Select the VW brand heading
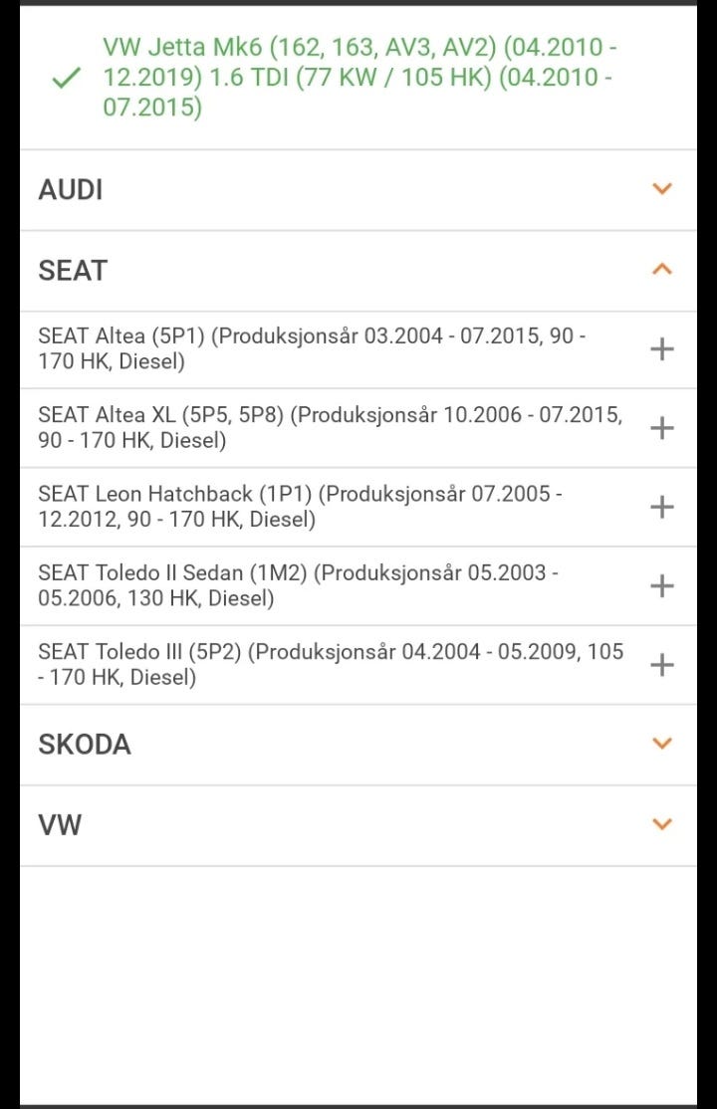The height and width of the screenshot is (1109, 717). pos(60,825)
